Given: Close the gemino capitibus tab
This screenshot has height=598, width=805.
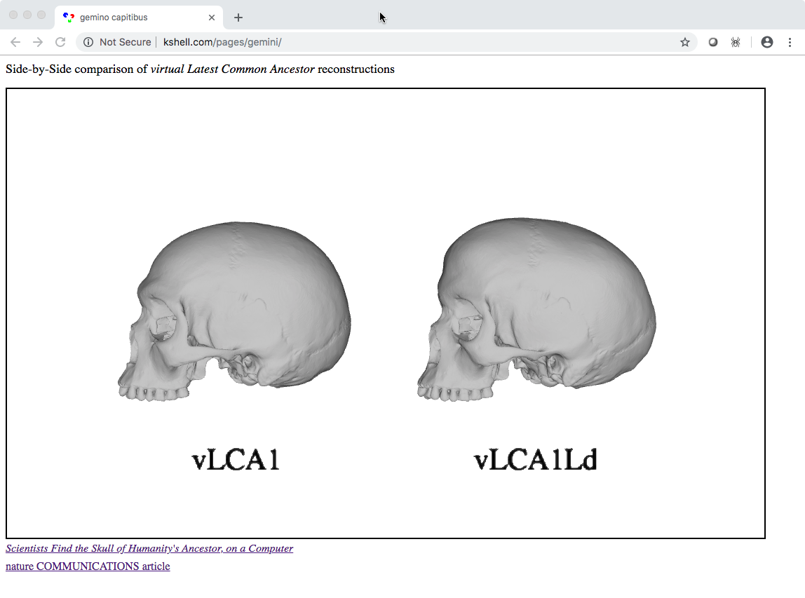Looking at the screenshot, I should pos(212,18).
